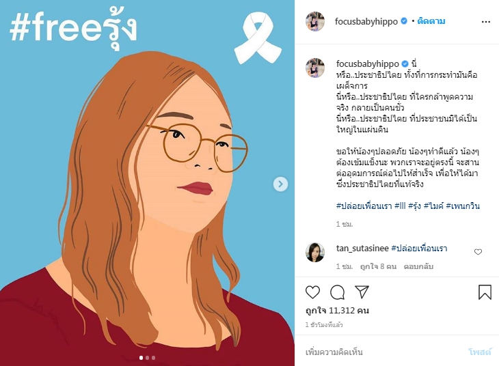Follow focusbabyhippo with ติดตาม link
Viewport: 499px width, 366px height.
click(431, 21)
